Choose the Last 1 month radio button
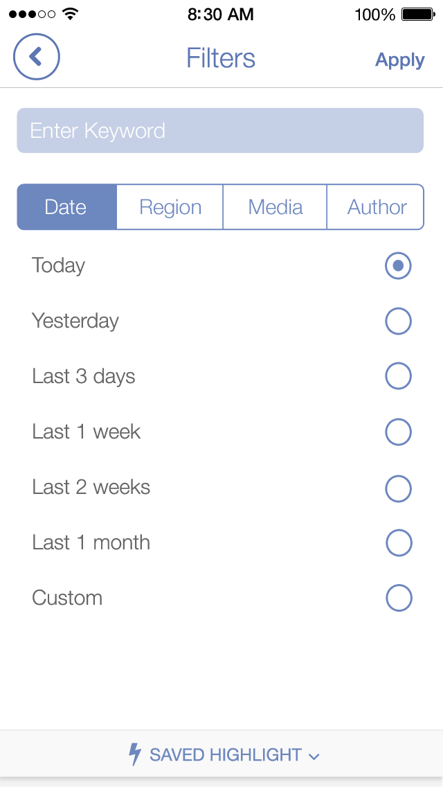The image size is (443, 787). [x=398, y=543]
